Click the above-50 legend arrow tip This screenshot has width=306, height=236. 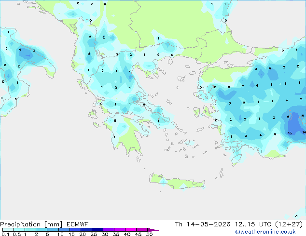pos(153,230)
